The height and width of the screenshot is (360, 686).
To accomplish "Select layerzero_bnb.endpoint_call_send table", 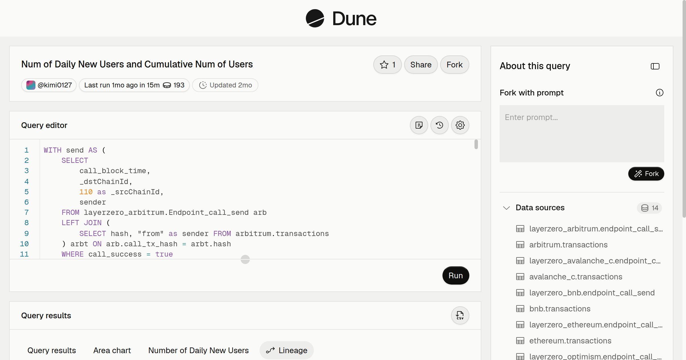I will tap(592, 293).
